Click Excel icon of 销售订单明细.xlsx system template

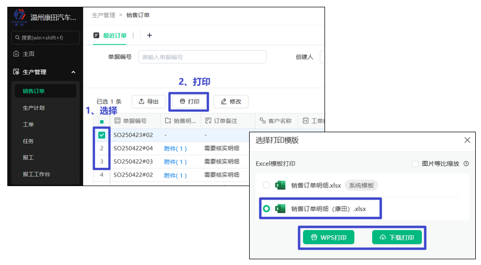(281, 185)
